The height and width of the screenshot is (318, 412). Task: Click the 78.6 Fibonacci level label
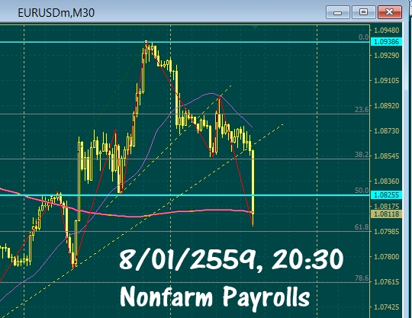362,278
